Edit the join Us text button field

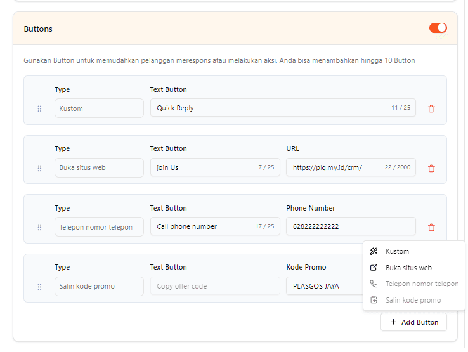pos(203,167)
